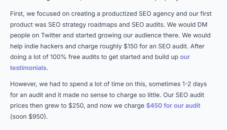Follow the "testimonials" hyperlink

tap(28, 68)
